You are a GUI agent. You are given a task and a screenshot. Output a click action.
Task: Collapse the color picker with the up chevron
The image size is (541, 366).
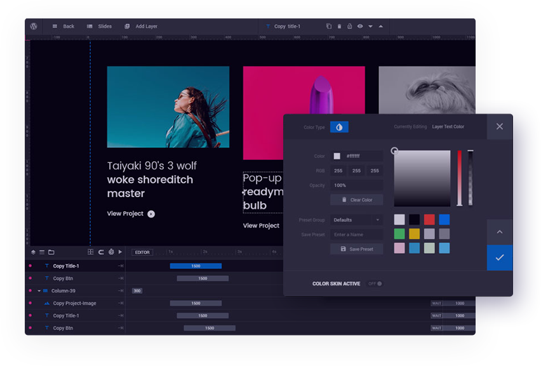point(499,232)
